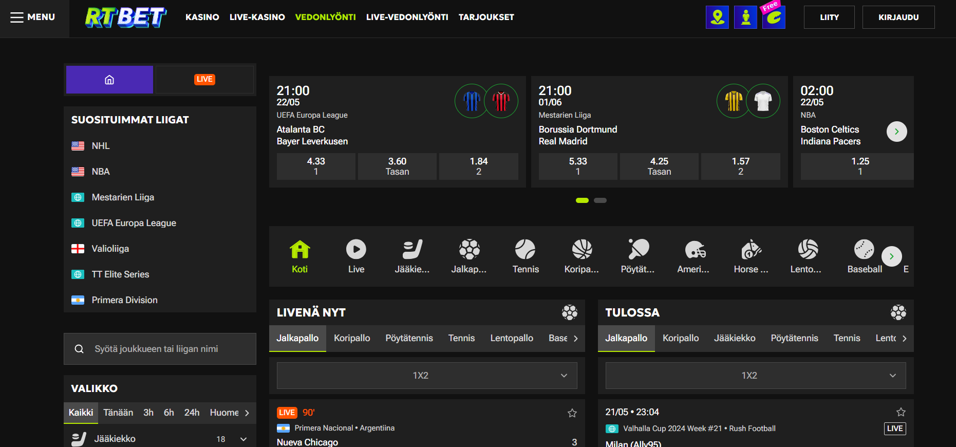This screenshot has height=447, width=956.
Task: Favorite the Valhalla Cup match star
Action: click(901, 412)
